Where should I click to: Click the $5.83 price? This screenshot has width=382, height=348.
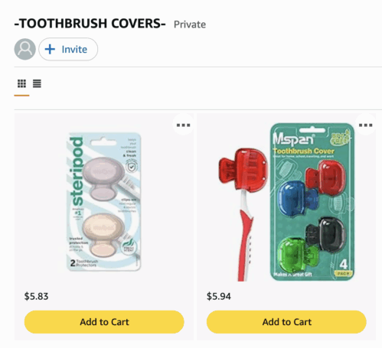pyautogui.click(x=36, y=296)
